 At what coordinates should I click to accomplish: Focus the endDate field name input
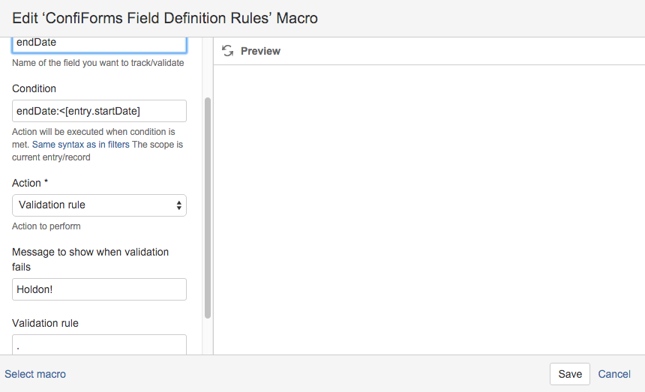99,44
